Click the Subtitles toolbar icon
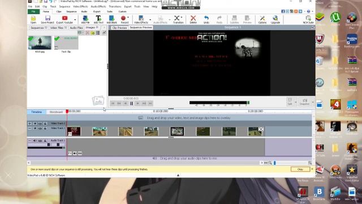This screenshot has width=362, height=204. 234,19
